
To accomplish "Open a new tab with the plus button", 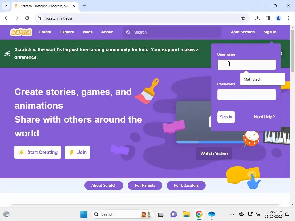I will (x=84, y=6).
